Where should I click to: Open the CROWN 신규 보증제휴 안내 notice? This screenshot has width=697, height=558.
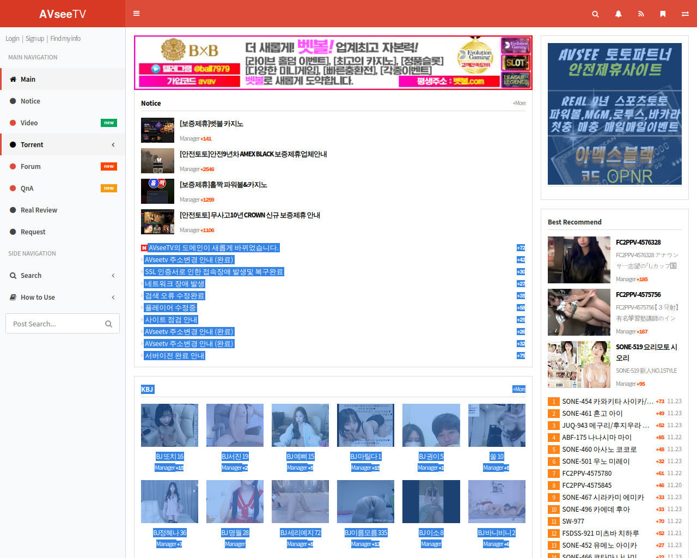point(250,215)
